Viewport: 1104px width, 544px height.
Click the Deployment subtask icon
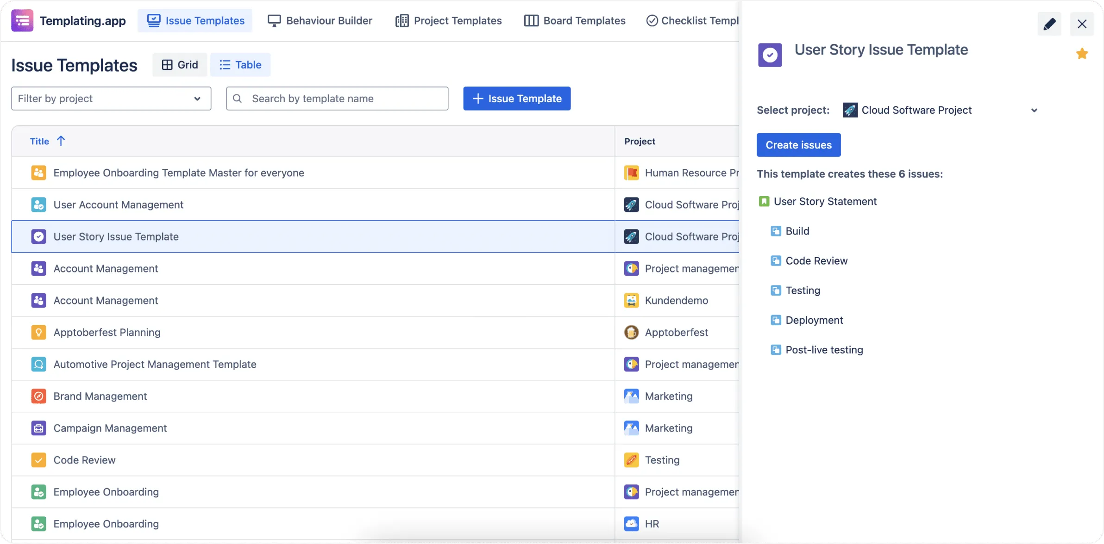click(776, 320)
